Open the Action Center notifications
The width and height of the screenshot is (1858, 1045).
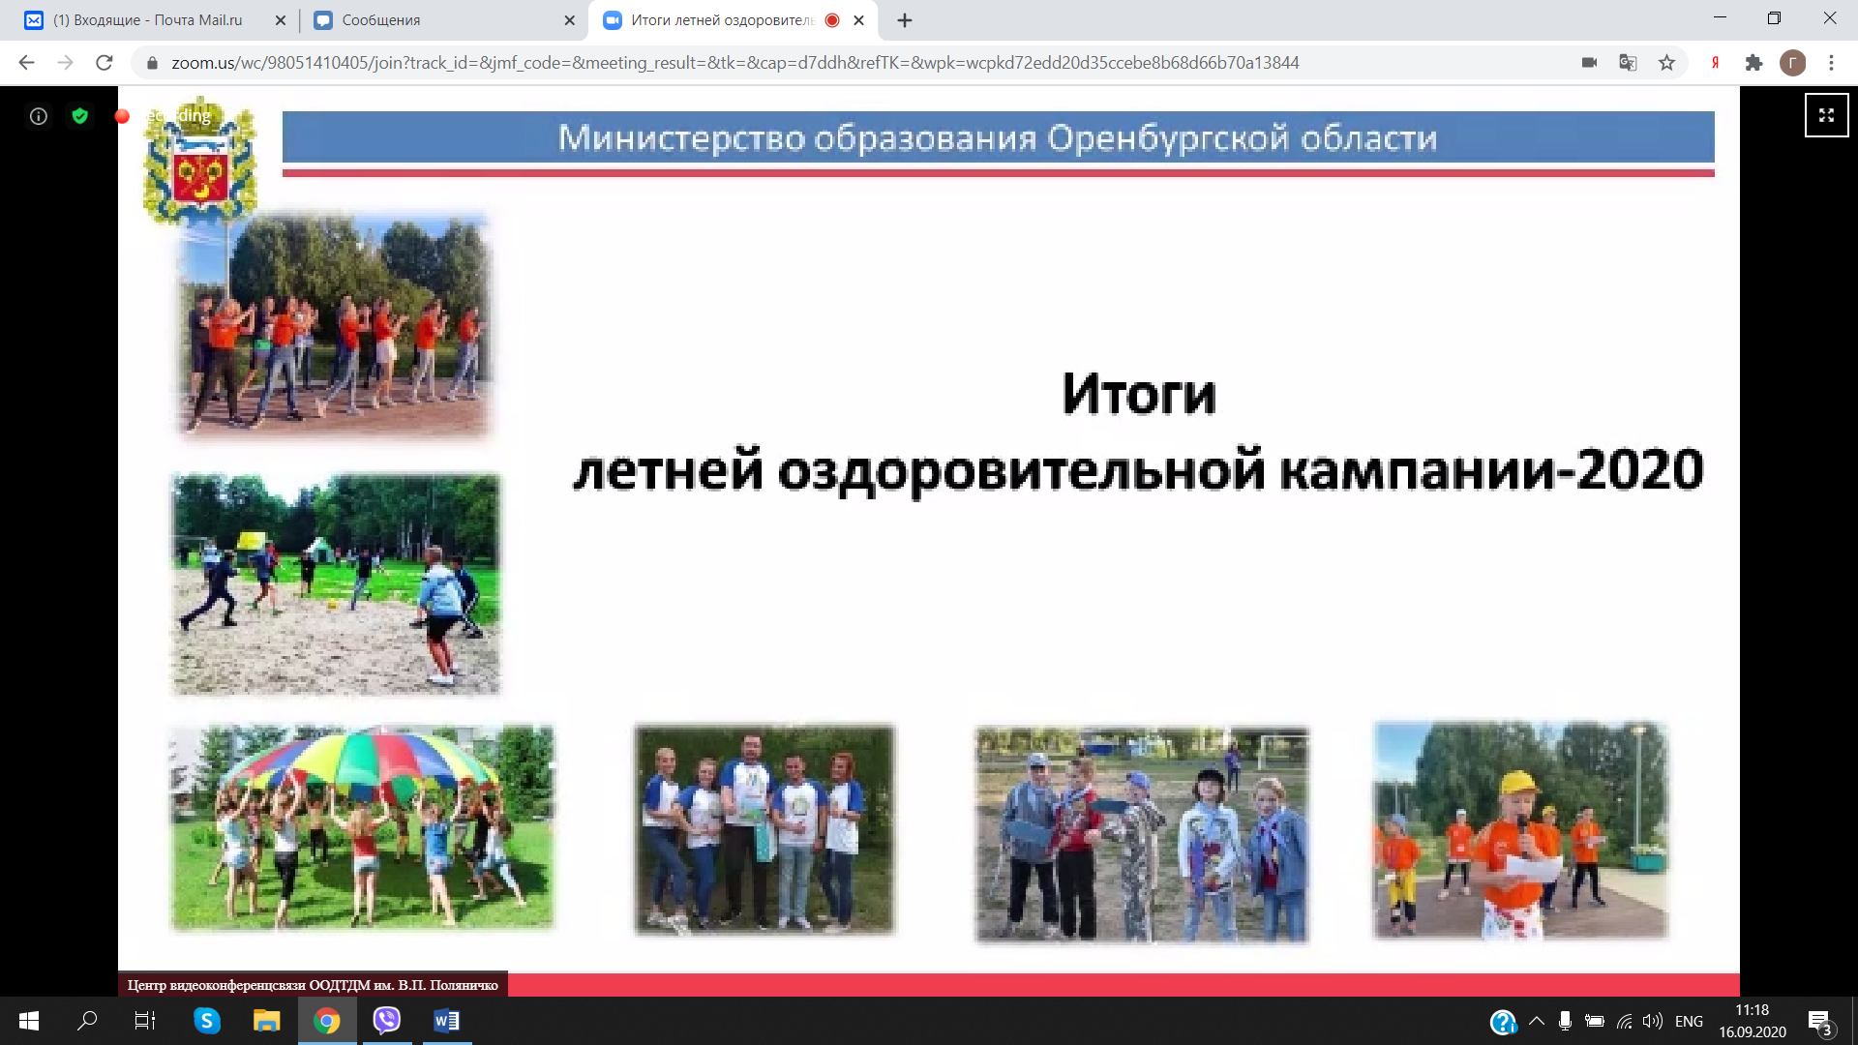[1819, 1022]
